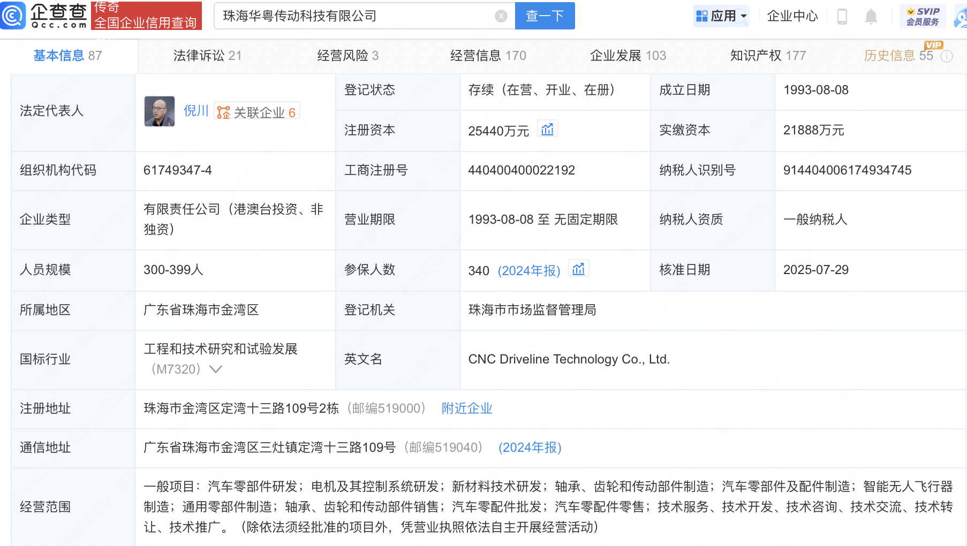Select business term 1993-08-08 至 无固定期限
Screen dimensions: 967x546
click(x=543, y=219)
